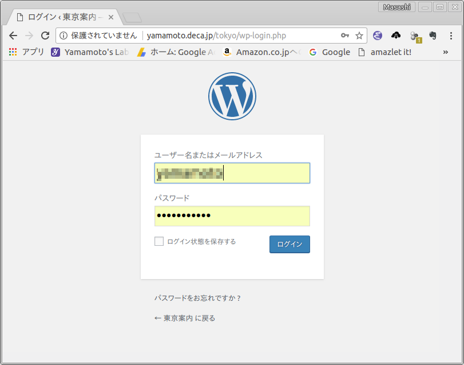Screen dimensions: 464x365
Task: Expand the hidden bookmarks chevron
Action: point(445,52)
